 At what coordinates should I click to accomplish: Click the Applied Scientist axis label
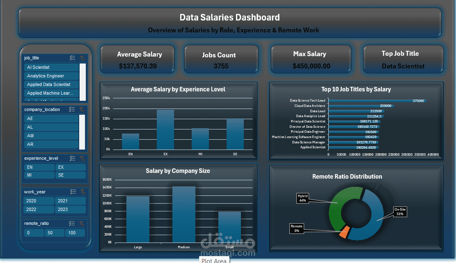tap(313, 147)
